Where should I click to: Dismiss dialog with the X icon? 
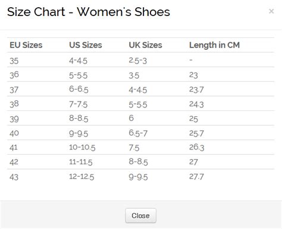click(x=271, y=11)
